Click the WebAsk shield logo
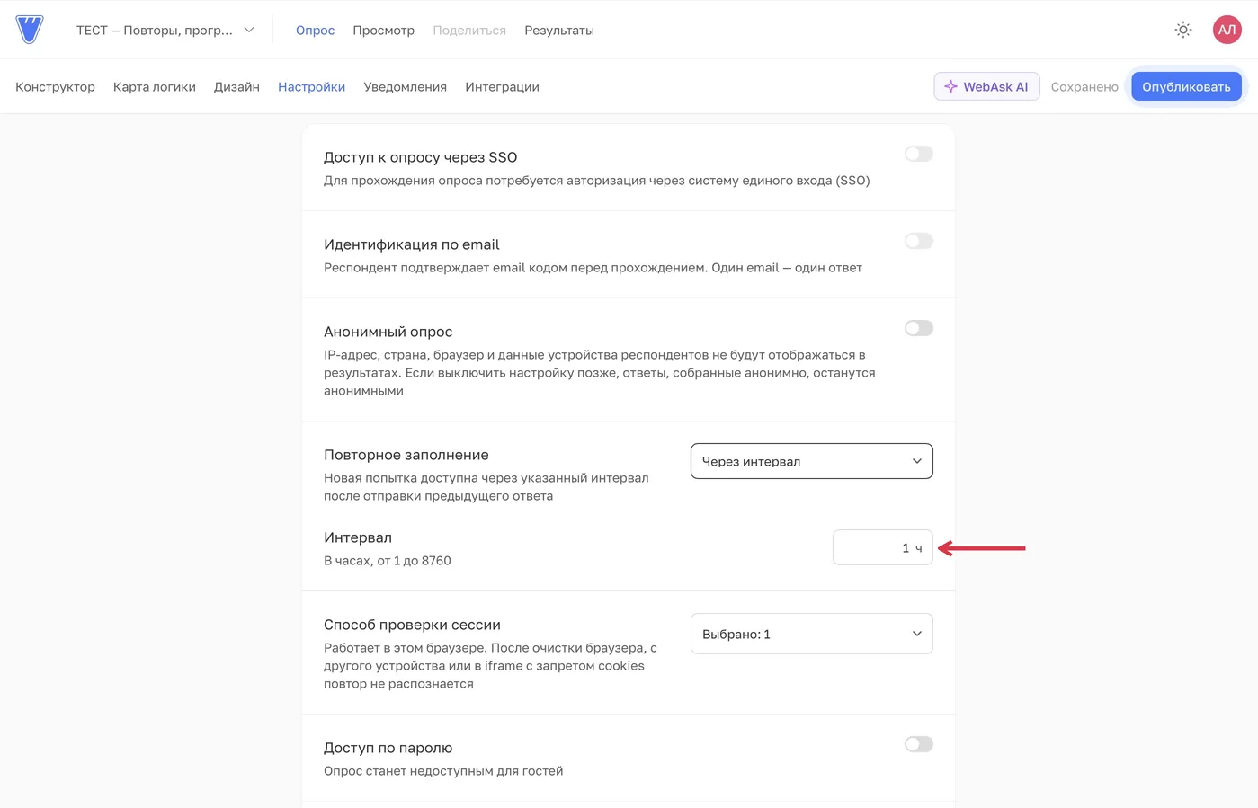 (30, 30)
